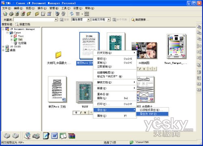Open the small arrow beside the column layout icon
Image resolution: width=203 pixels, height=146 pixels.
[x=82, y=14]
